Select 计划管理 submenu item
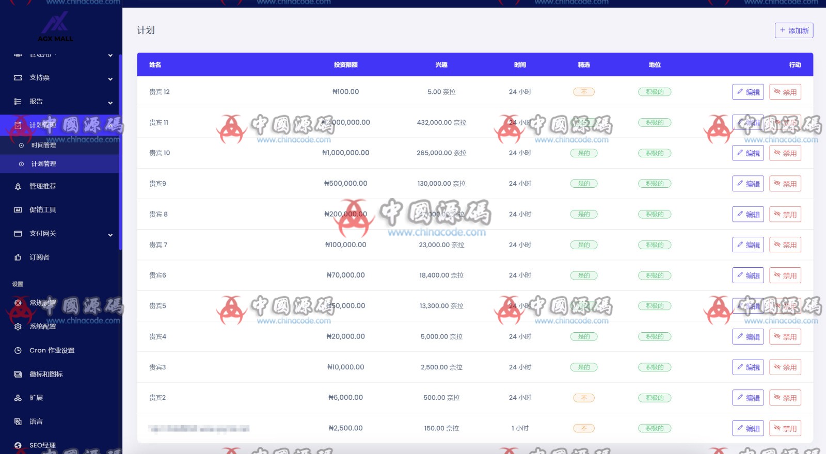 pos(59,164)
